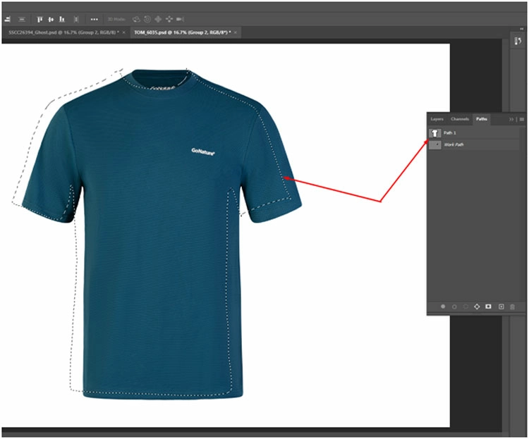Close the SSCC26394_Ghost.psd tab
This screenshot has width=529, height=439.
click(x=124, y=32)
